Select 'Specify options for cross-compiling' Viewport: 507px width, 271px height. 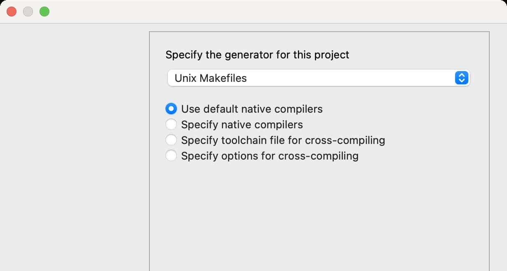tap(172, 155)
